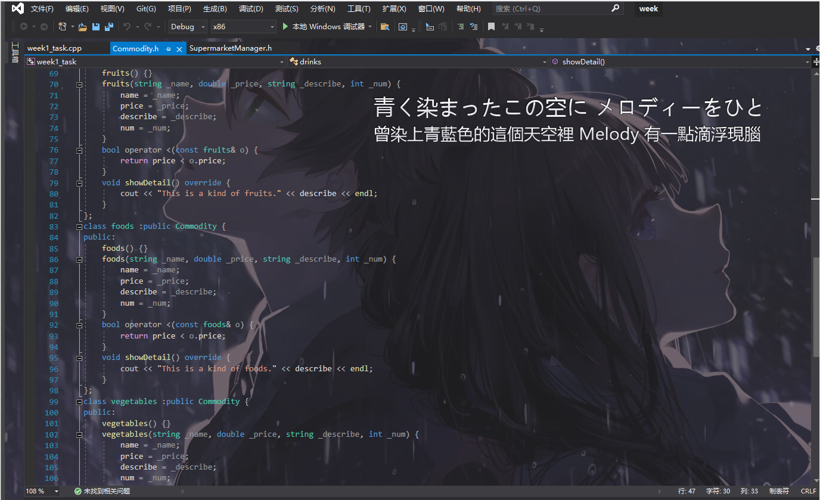Click the Redo arrow icon

pos(148,27)
